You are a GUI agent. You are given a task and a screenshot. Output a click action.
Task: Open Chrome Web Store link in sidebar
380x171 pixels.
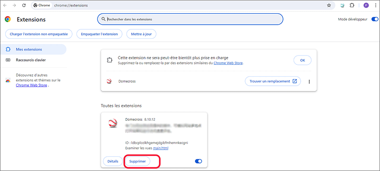tap(31, 85)
